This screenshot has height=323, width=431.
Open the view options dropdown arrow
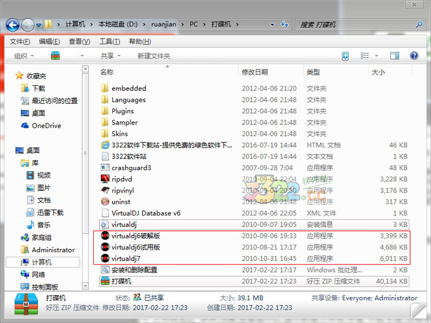376,56
